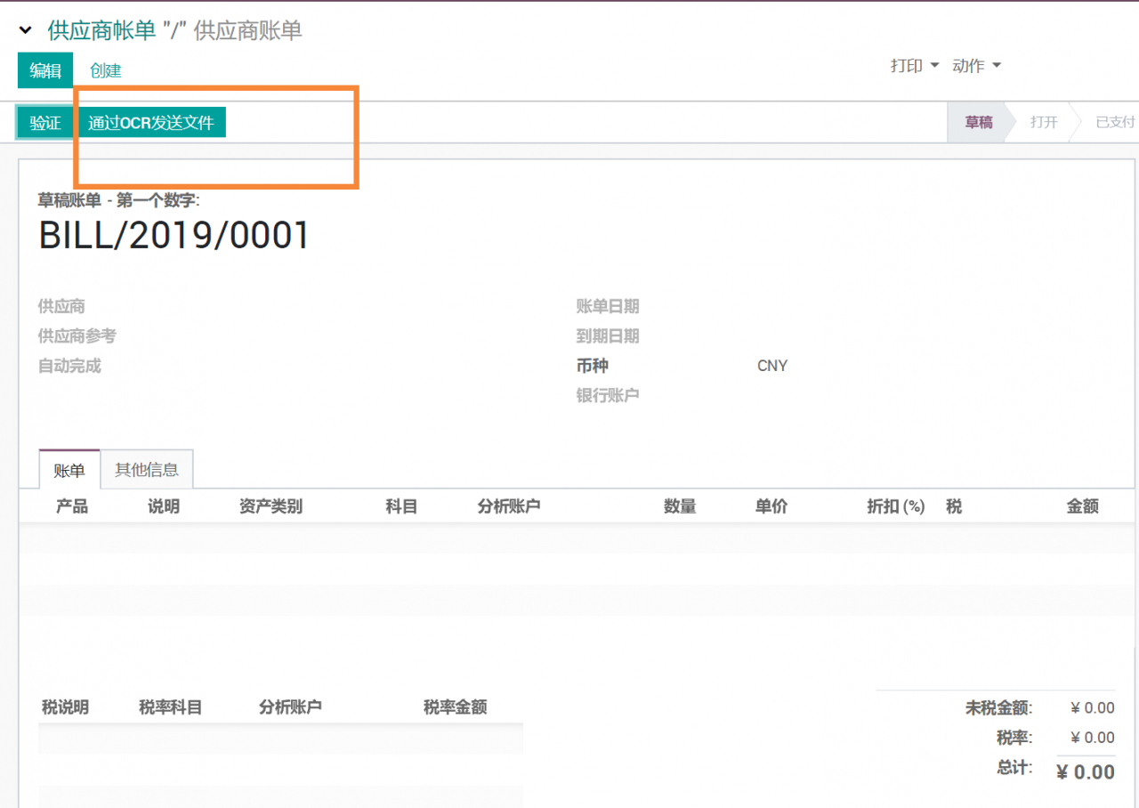This screenshot has height=808, width=1139.
Task: Go back via the 供应商帐单 breadcrumb link
Action: coord(101,30)
